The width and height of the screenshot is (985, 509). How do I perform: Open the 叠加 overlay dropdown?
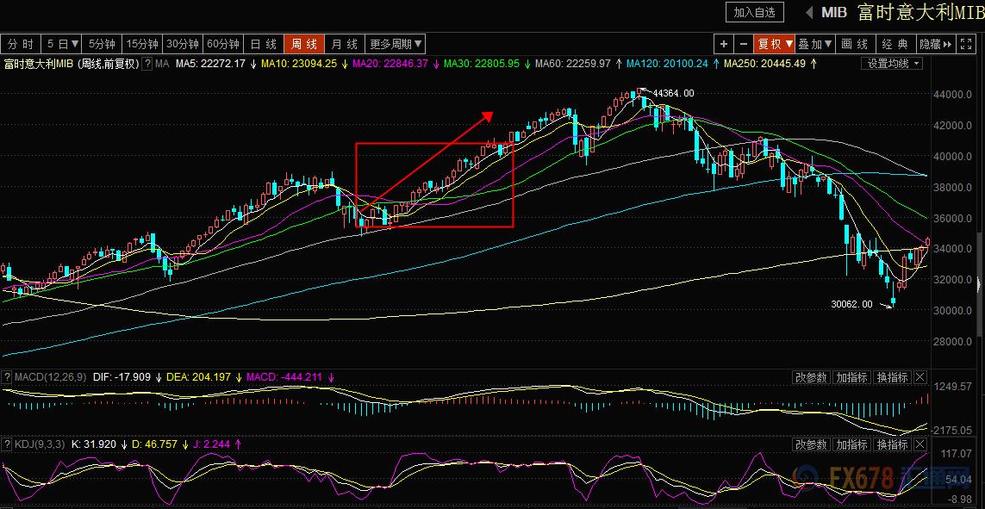coord(815,44)
